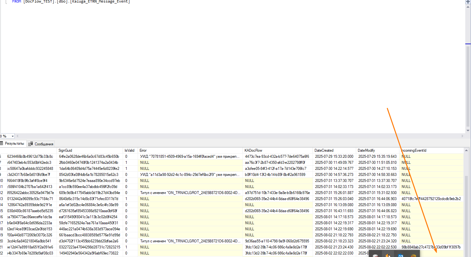This screenshot has width=471, height=257.
Task: Click the editor split-window handle icon
Action: pos(468,2)
